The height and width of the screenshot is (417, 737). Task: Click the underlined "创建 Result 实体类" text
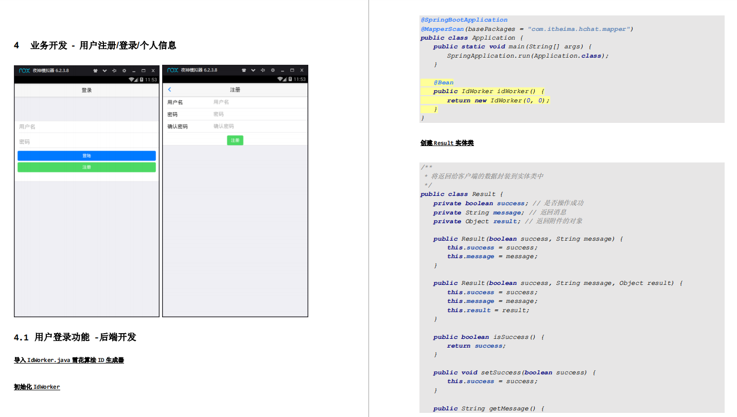[447, 143]
